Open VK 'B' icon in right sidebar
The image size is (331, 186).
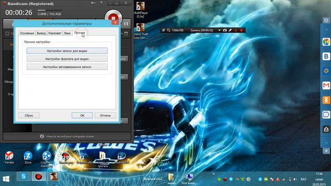click(326, 56)
